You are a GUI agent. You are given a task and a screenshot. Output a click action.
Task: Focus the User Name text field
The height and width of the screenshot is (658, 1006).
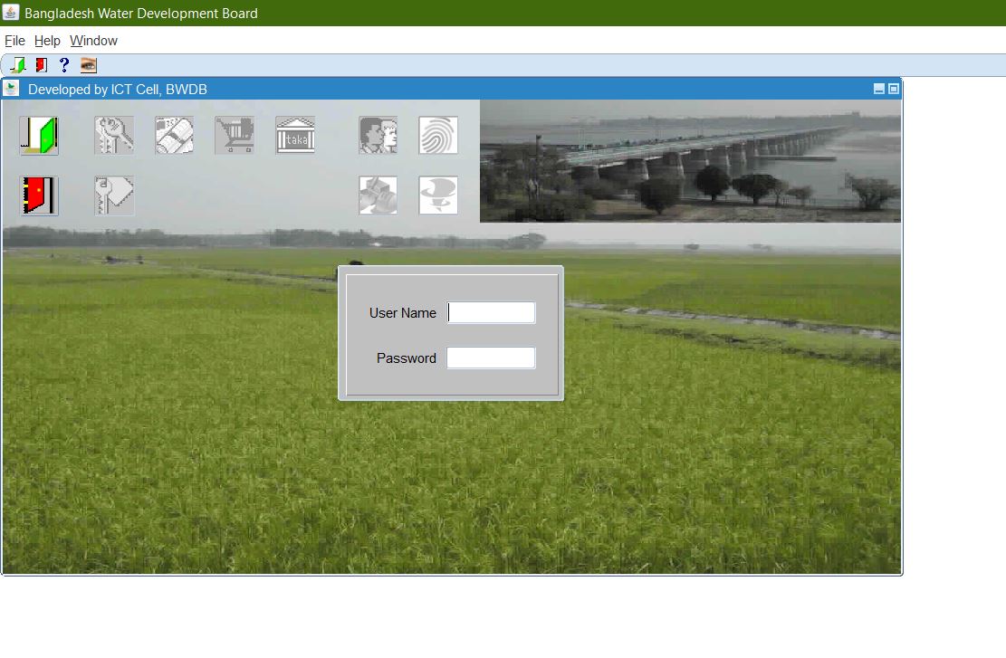(491, 313)
